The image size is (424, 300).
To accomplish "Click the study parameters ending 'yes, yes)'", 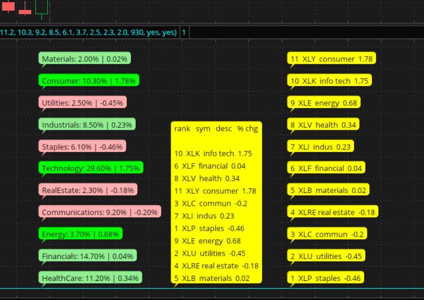I will tap(88, 32).
